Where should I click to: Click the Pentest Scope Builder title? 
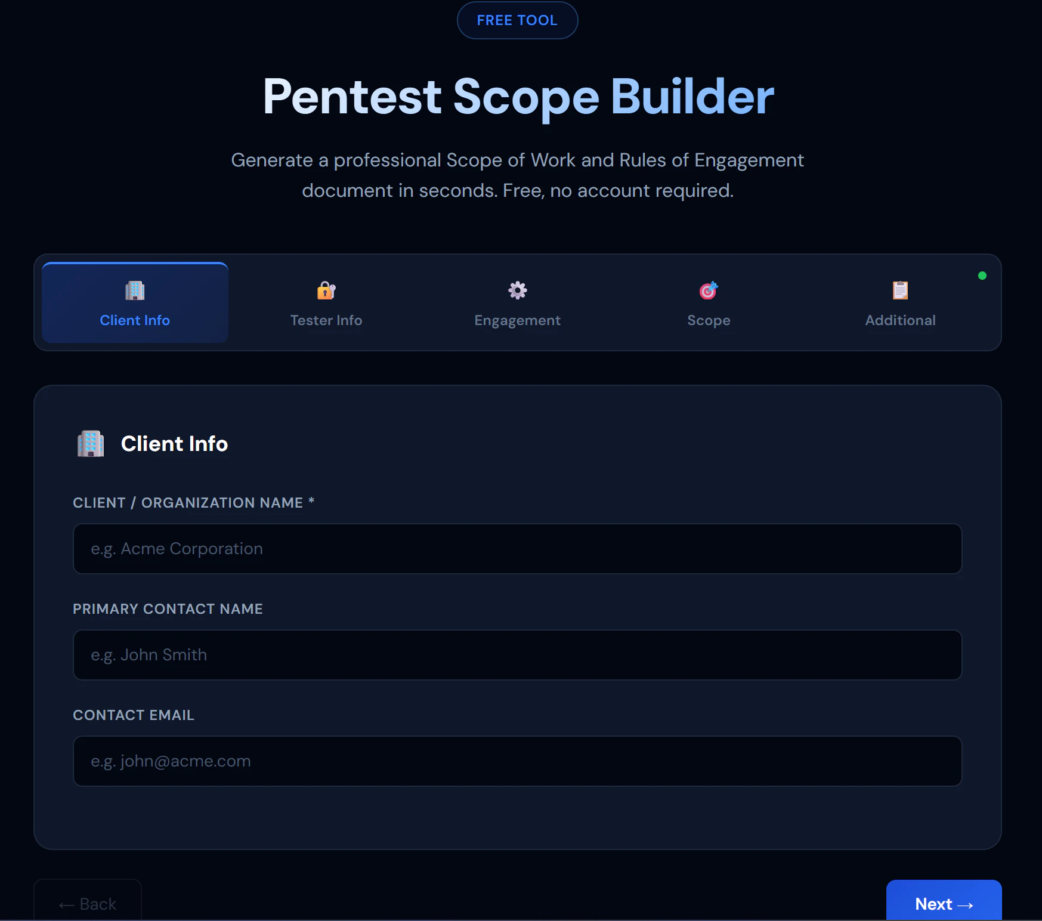point(518,97)
